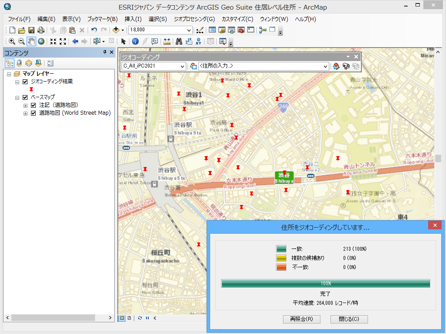Click the Add Data icon

pos(116,30)
